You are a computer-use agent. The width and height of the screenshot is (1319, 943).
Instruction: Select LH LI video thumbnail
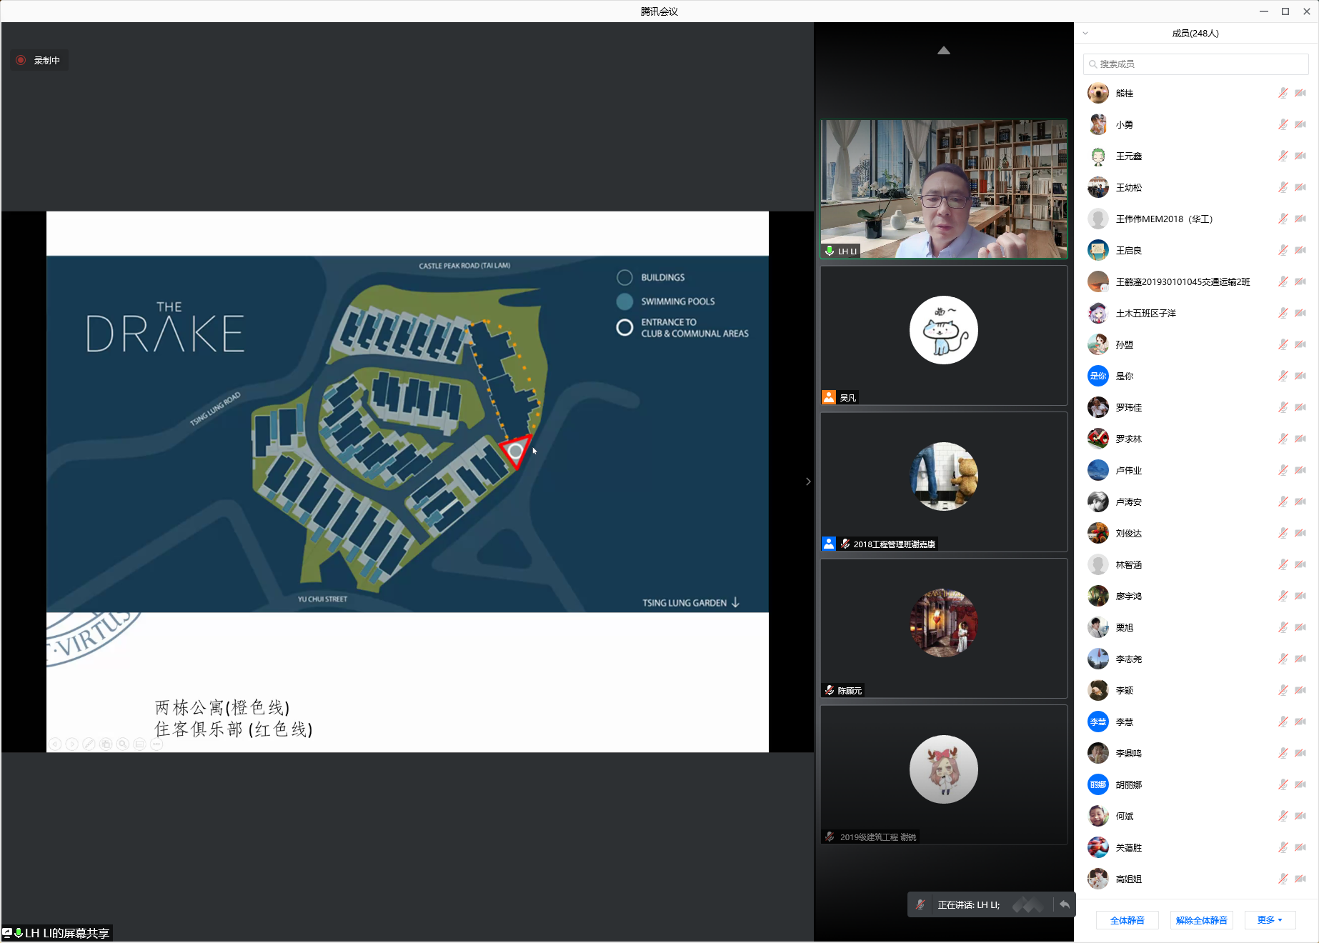click(x=943, y=189)
